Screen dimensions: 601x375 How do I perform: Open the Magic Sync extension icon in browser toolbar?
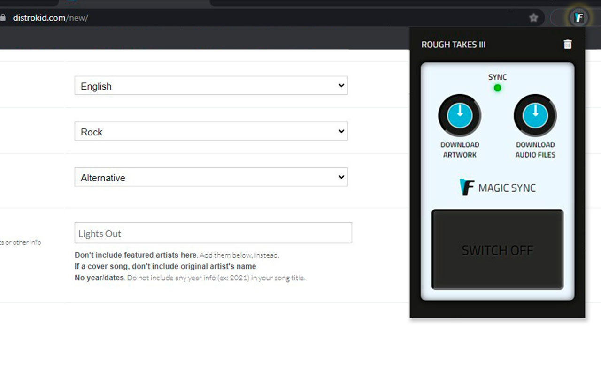[x=578, y=17]
